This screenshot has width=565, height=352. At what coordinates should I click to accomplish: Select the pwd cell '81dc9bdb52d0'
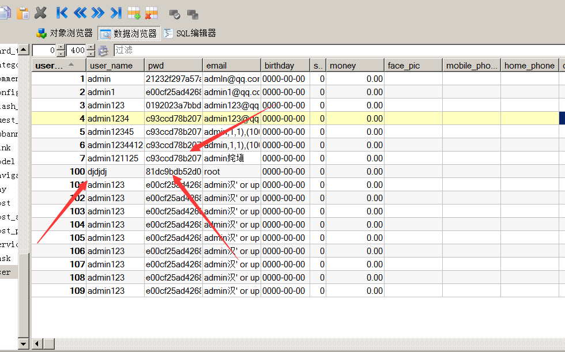point(174,172)
